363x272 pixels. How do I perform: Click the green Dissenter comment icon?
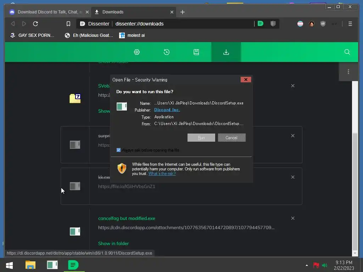click(x=261, y=24)
